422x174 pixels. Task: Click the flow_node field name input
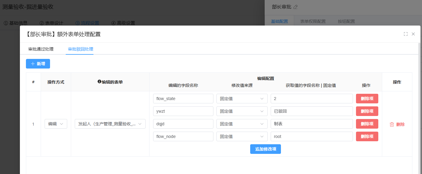(183, 136)
